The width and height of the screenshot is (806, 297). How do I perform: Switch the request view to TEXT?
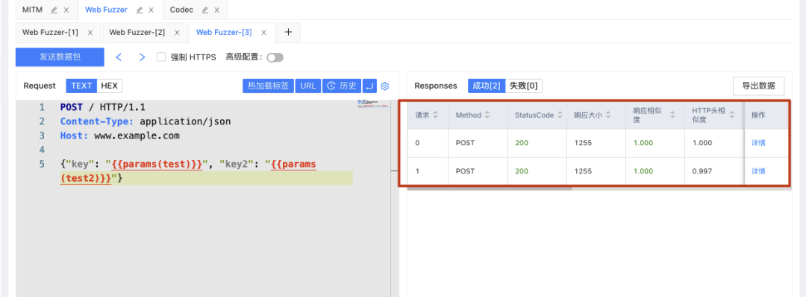tap(81, 86)
